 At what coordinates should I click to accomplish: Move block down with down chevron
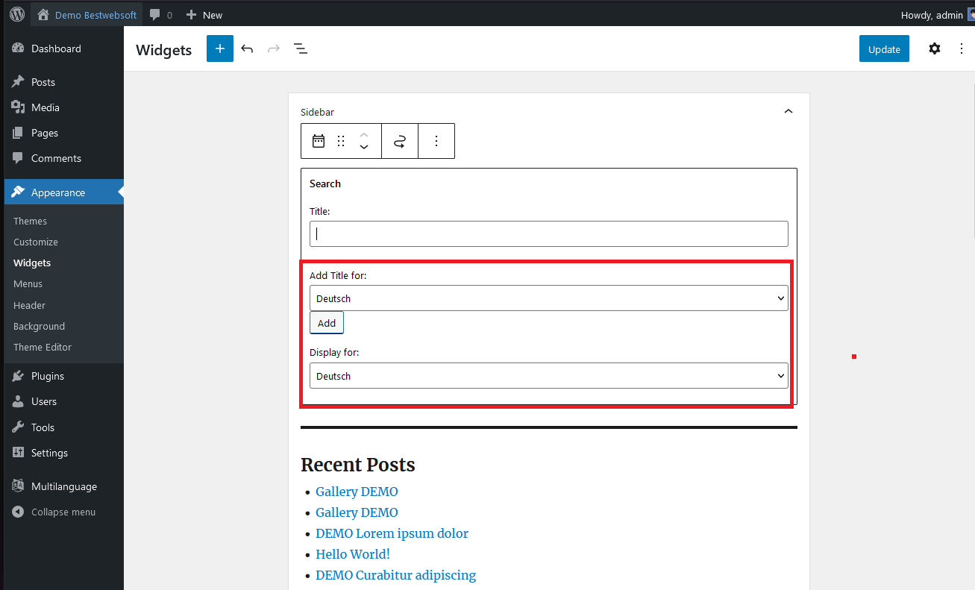point(364,147)
